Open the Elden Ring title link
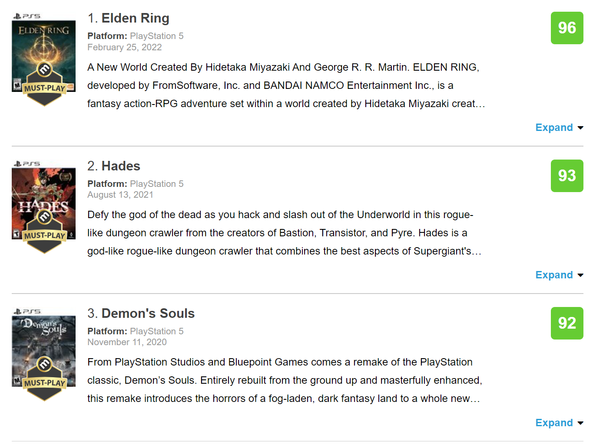This screenshot has height=444, width=593. pyautogui.click(x=135, y=18)
